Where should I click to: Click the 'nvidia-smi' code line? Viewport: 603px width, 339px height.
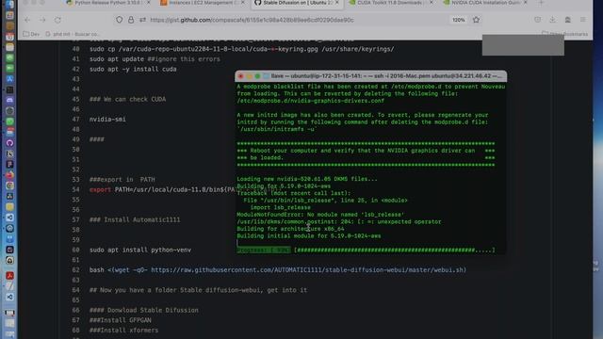(107, 120)
